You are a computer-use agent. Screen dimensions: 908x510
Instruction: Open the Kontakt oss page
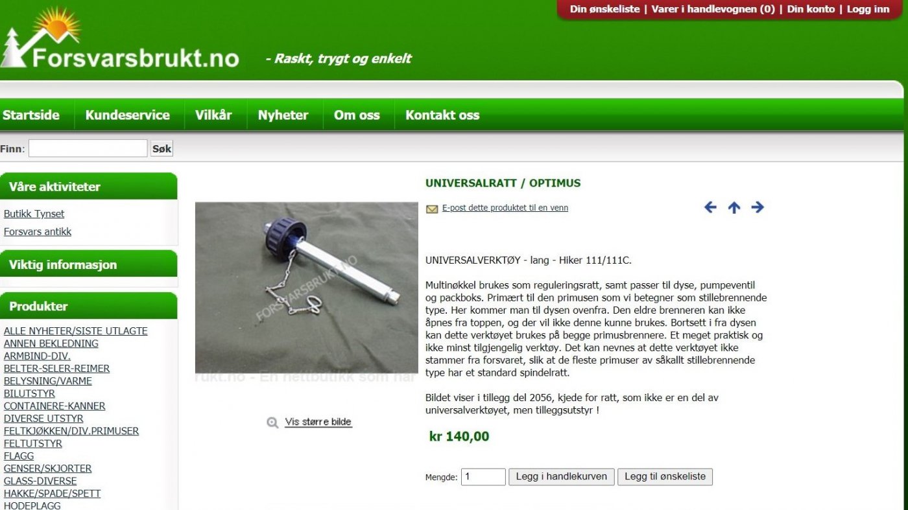tap(442, 115)
